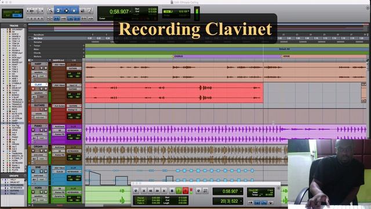371x209 pixels.
Task: Toggle mute on the PIANO track
Action: pyautogui.click(x=45, y=130)
